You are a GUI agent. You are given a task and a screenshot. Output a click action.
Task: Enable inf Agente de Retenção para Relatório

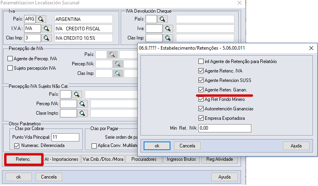[201, 61]
